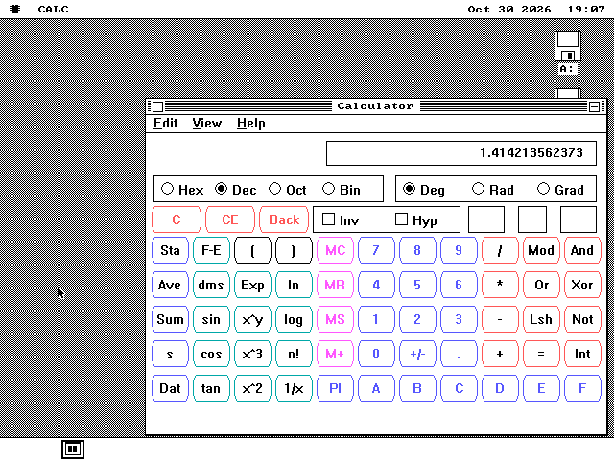Click the equals button

(x=541, y=354)
